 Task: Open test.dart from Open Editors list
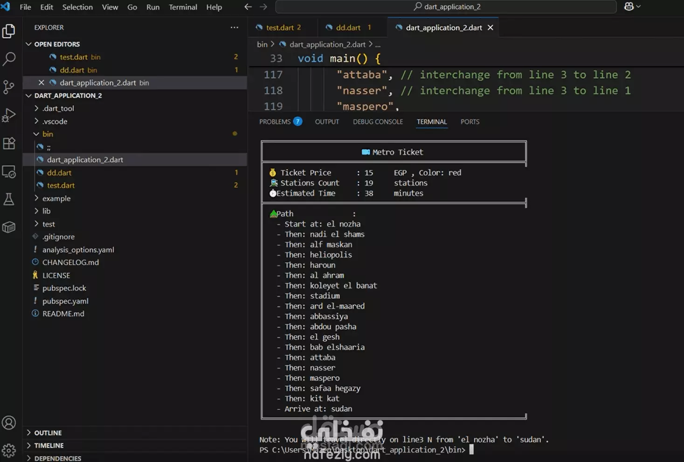click(x=135, y=57)
